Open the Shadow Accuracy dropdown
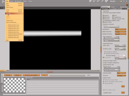129x96 pixels. tap(121, 34)
